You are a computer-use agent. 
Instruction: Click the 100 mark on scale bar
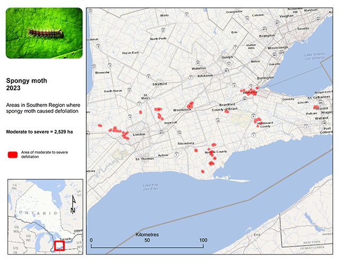click(203, 240)
